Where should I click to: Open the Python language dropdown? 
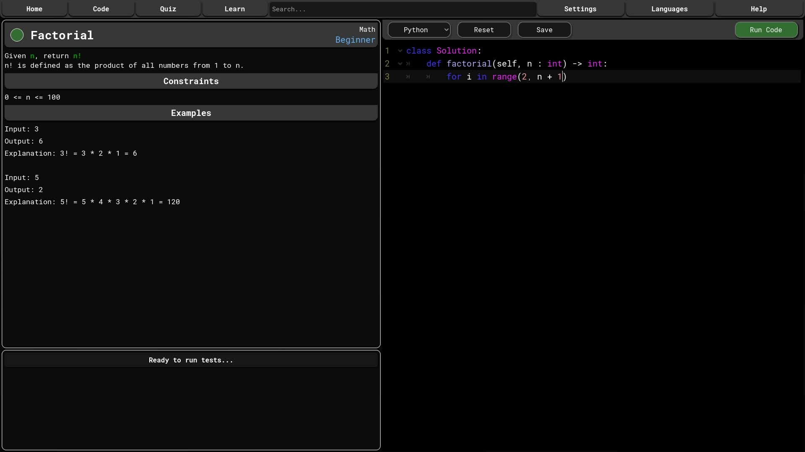tap(419, 30)
